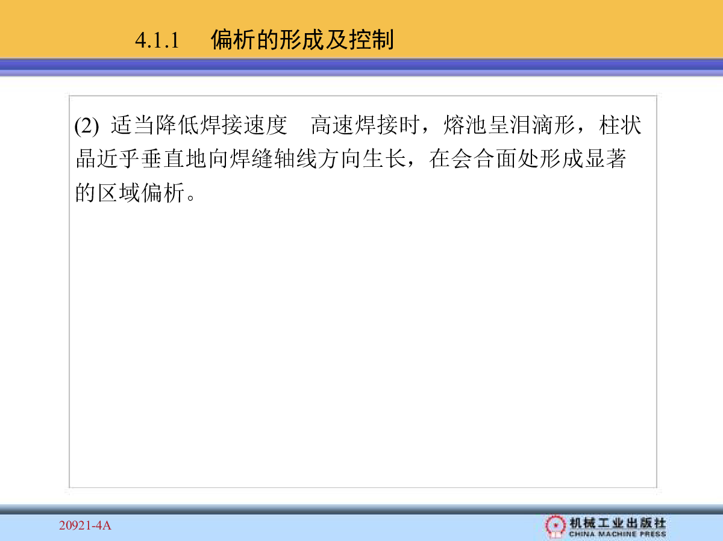Click the section number 4.1.1

pos(158,41)
